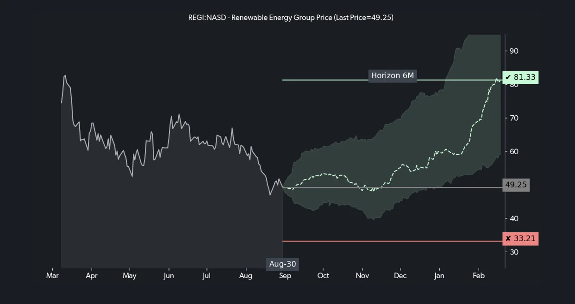Image resolution: width=575 pixels, height=304 pixels.
Task: Click the Jul x-axis label
Action: 206,276
